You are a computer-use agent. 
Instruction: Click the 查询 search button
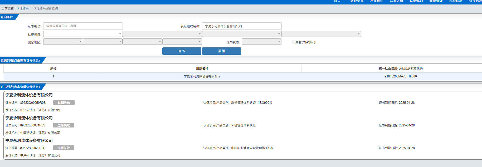(x=182, y=51)
